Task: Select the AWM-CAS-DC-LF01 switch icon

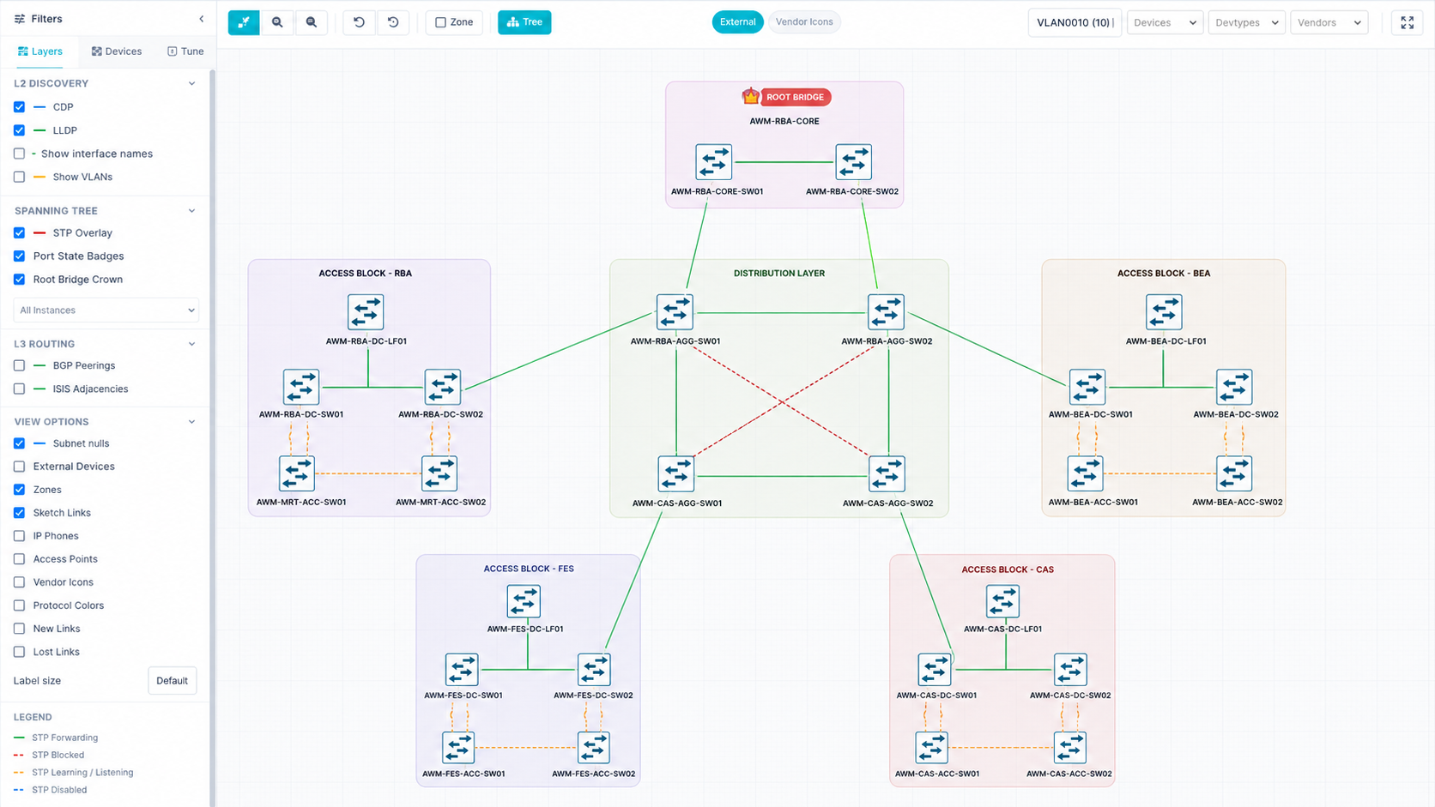Action: click(x=1002, y=601)
